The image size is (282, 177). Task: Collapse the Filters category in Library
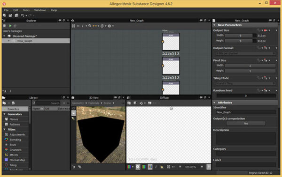click(5, 129)
